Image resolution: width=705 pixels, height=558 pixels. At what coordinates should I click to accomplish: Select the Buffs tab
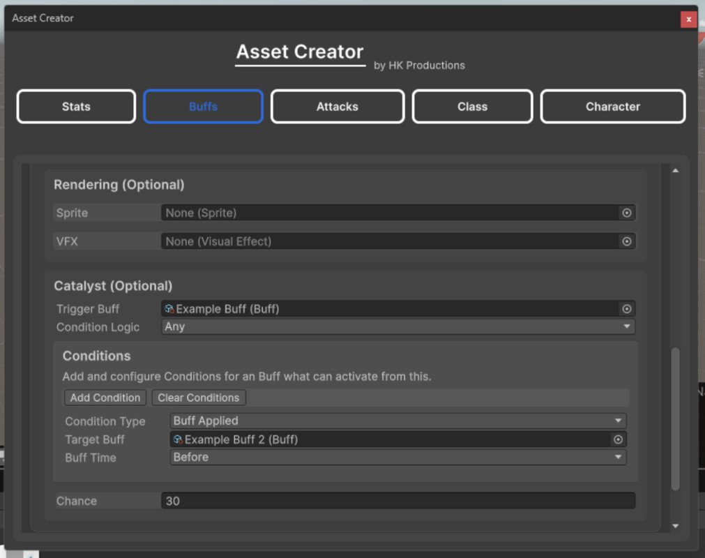tap(203, 106)
